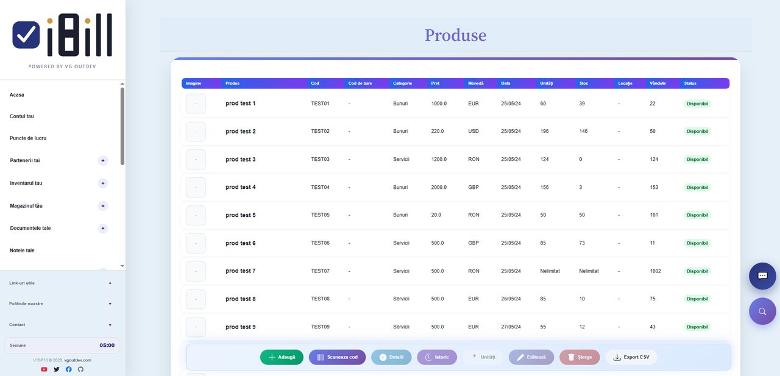
Task: Click the Adaugă add product button
Action: (x=282, y=357)
